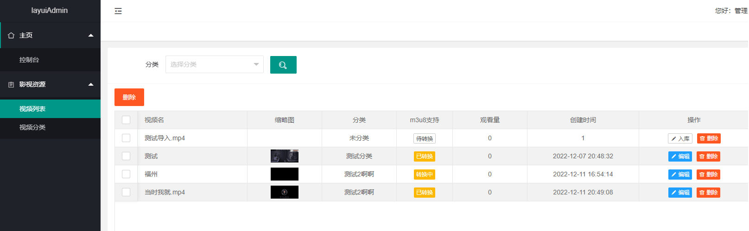Screen dimensions: 749x231
Task: Click the home icon beside 主页
Action: coord(11,36)
